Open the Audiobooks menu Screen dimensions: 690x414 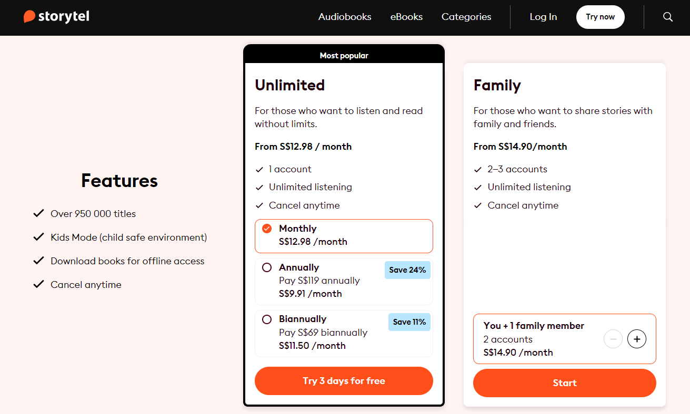(345, 17)
